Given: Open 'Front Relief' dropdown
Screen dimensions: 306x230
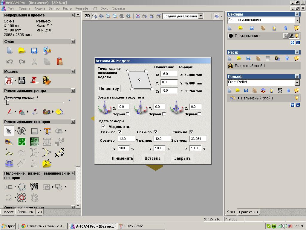Looking at the screenshot, I should (x=297, y=83).
